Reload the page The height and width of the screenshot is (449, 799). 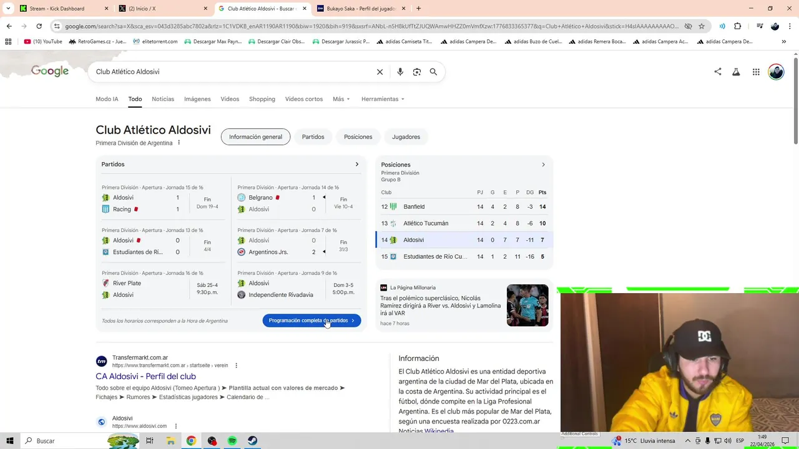click(39, 26)
